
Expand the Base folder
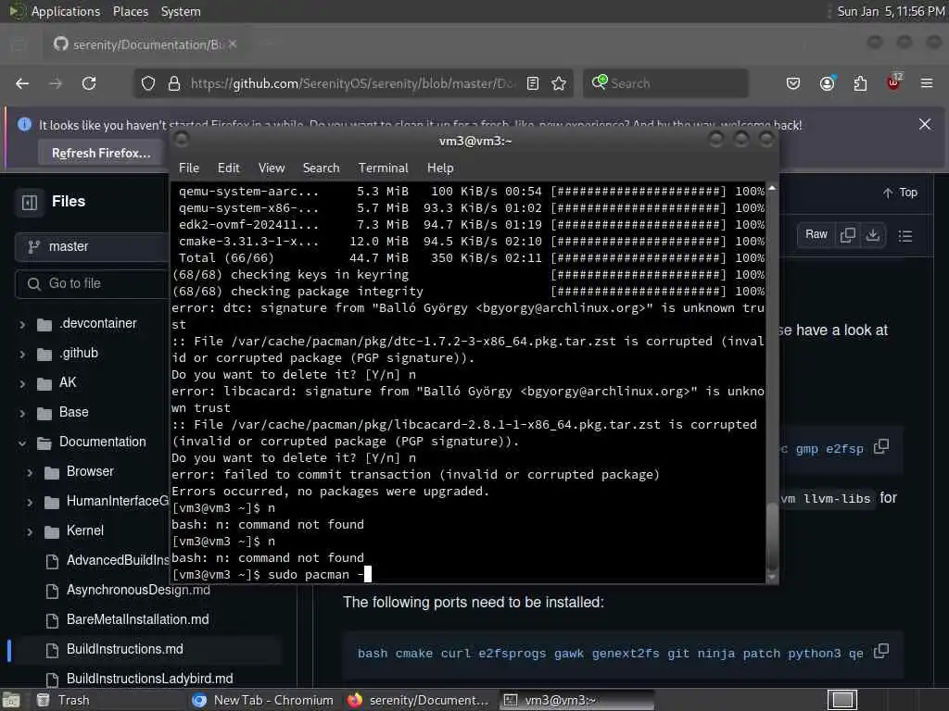click(x=22, y=414)
